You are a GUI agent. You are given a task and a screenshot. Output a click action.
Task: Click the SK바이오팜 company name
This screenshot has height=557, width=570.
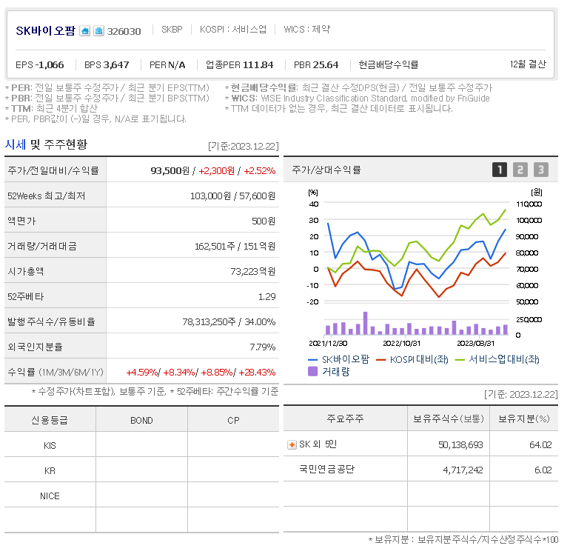point(45,31)
